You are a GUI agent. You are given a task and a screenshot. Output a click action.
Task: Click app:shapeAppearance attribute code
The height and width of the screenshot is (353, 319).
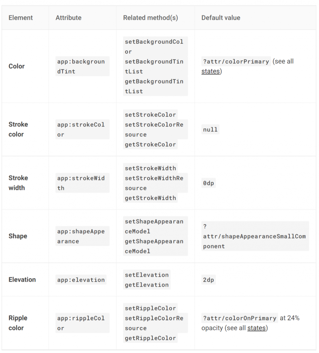(x=81, y=236)
